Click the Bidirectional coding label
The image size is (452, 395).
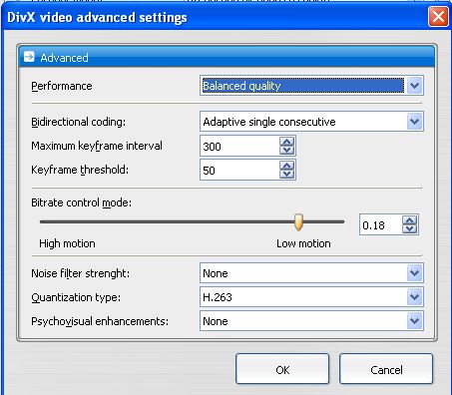point(79,122)
